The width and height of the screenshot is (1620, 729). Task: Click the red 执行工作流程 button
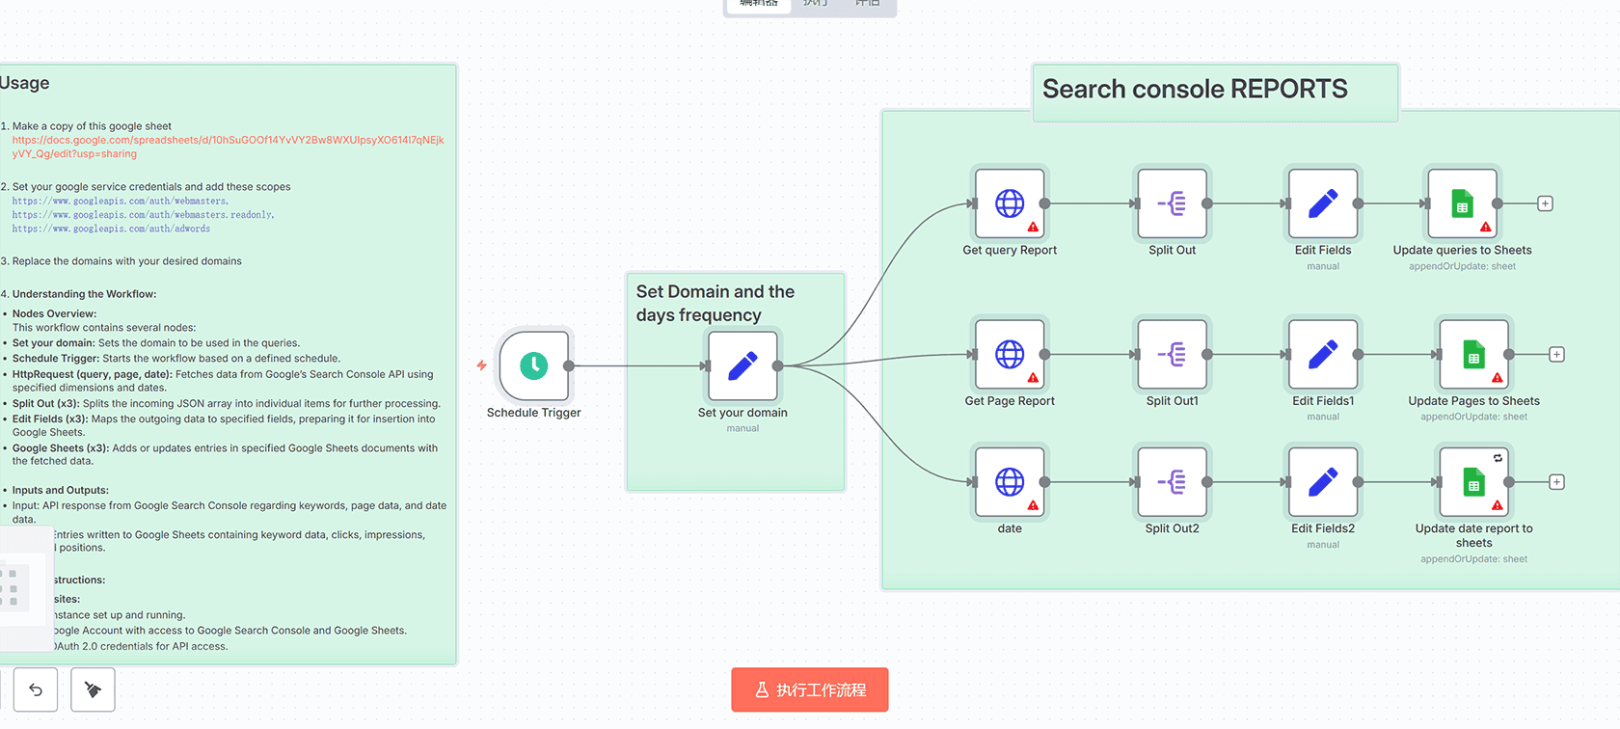click(x=809, y=689)
